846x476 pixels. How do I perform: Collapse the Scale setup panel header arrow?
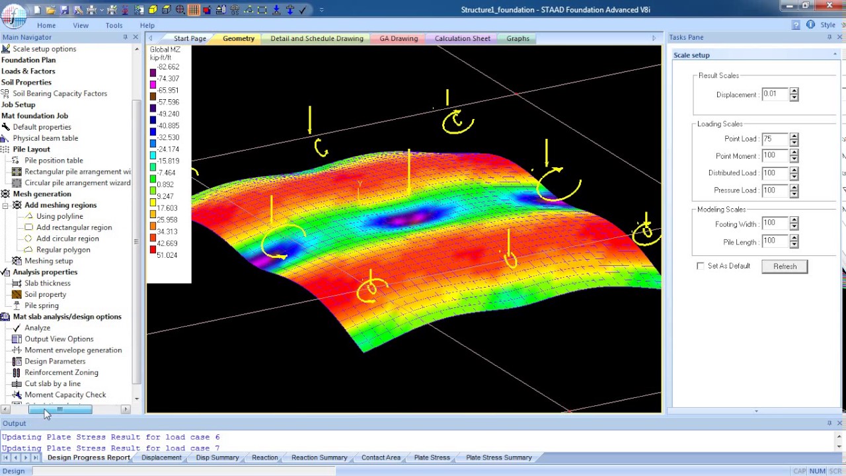point(835,55)
